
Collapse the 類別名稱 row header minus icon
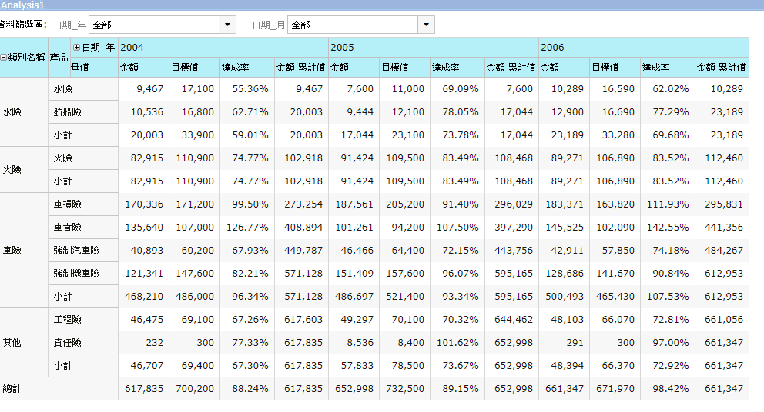pos(3,58)
